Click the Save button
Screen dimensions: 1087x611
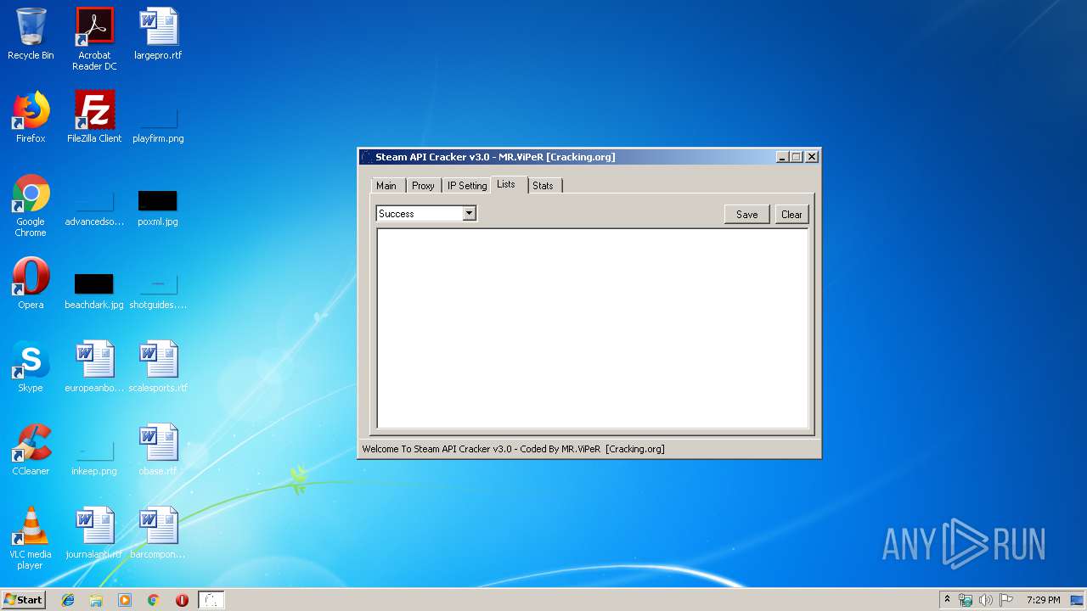pos(747,215)
